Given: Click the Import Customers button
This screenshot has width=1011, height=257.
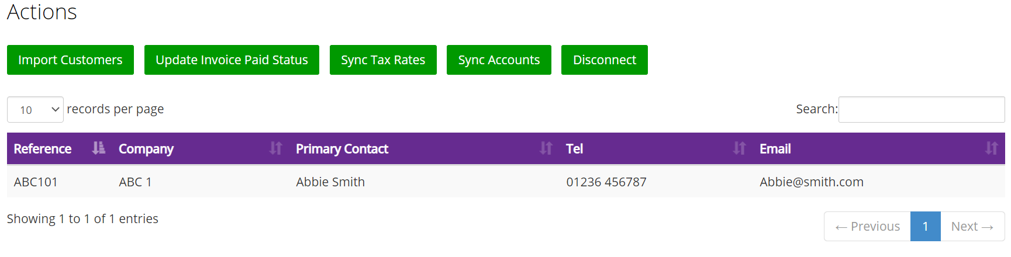Looking at the screenshot, I should coord(70,60).
